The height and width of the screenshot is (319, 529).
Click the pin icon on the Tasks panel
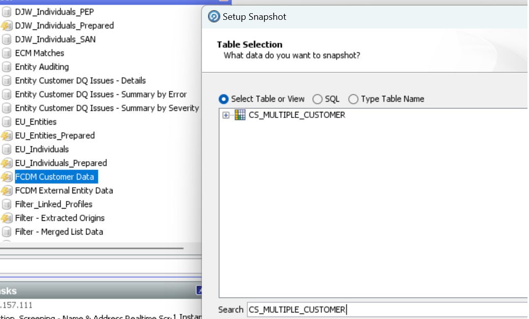198,290
